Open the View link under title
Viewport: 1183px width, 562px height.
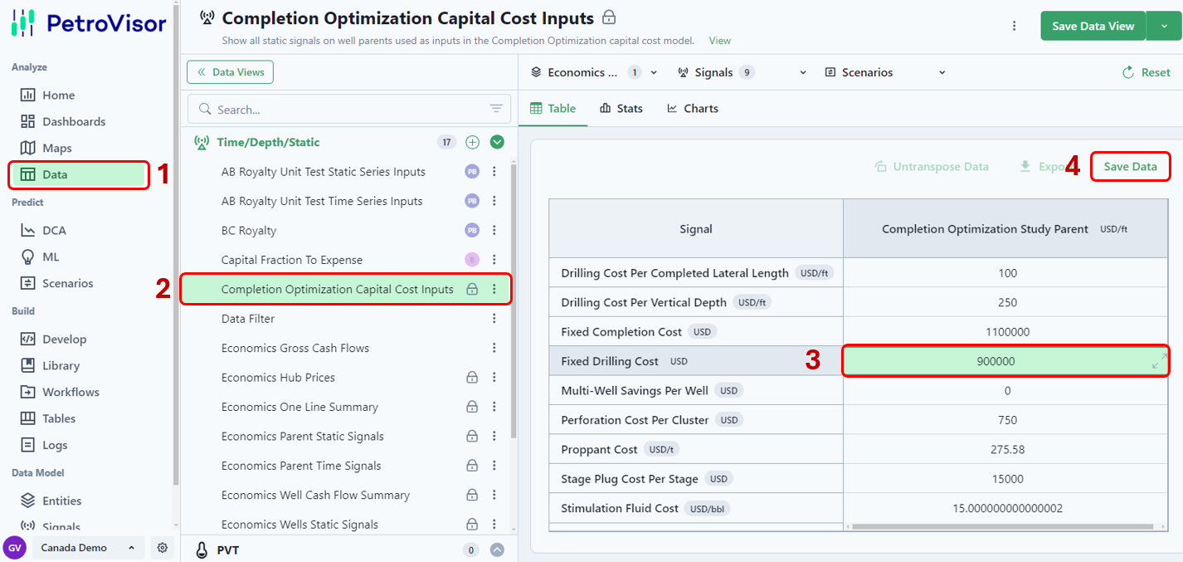pyautogui.click(x=720, y=40)
